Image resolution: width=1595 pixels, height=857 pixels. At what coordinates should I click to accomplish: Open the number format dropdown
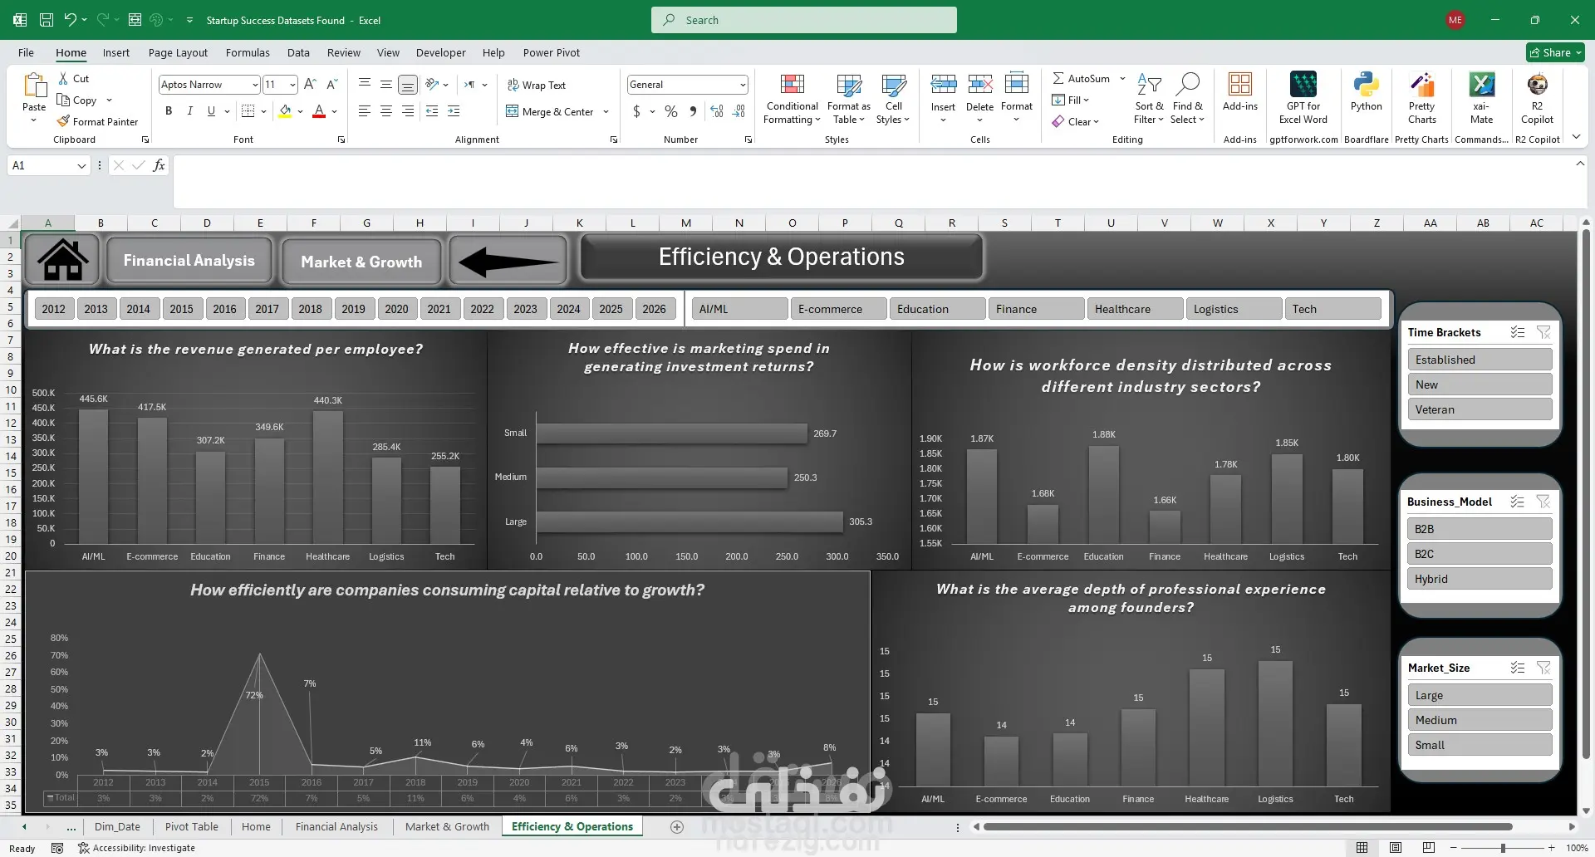click(743, 85)
